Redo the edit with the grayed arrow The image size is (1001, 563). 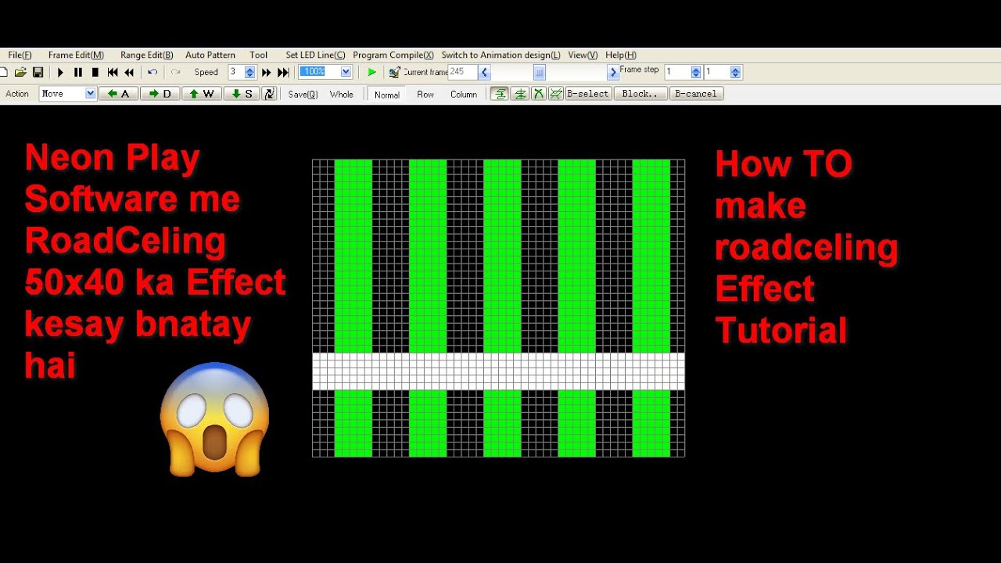176,72
